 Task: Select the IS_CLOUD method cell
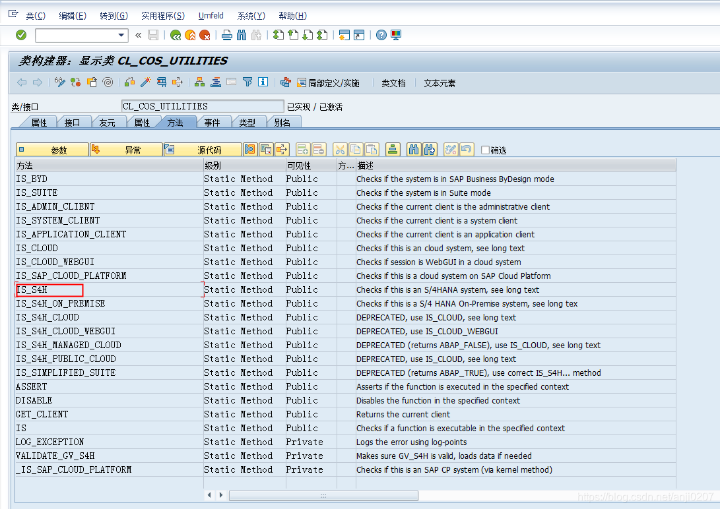[x=110, y=248]
